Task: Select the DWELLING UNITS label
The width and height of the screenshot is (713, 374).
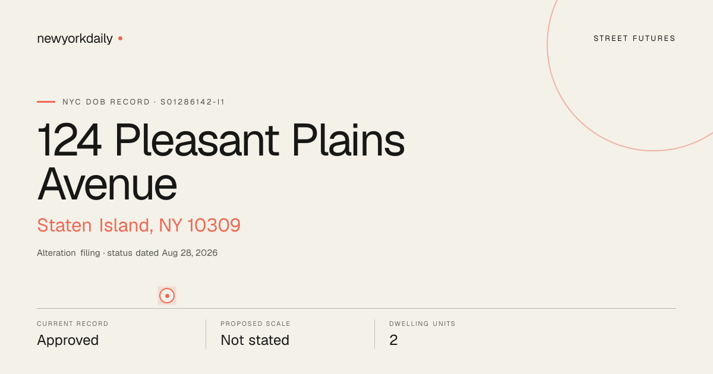Action: point(422,324)
